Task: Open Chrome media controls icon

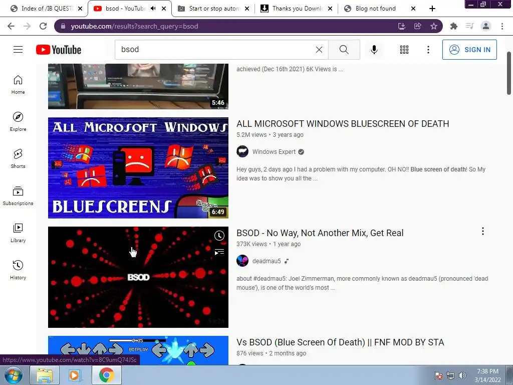Action: (470, 26)
